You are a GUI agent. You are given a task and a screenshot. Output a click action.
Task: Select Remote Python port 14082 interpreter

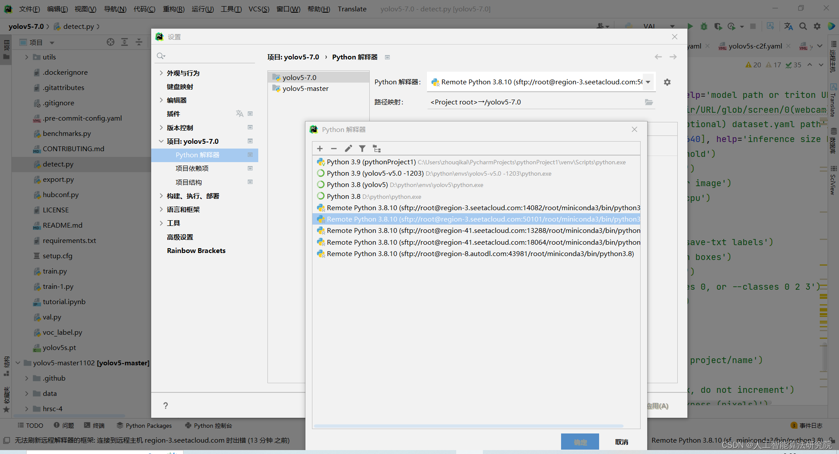476,208
